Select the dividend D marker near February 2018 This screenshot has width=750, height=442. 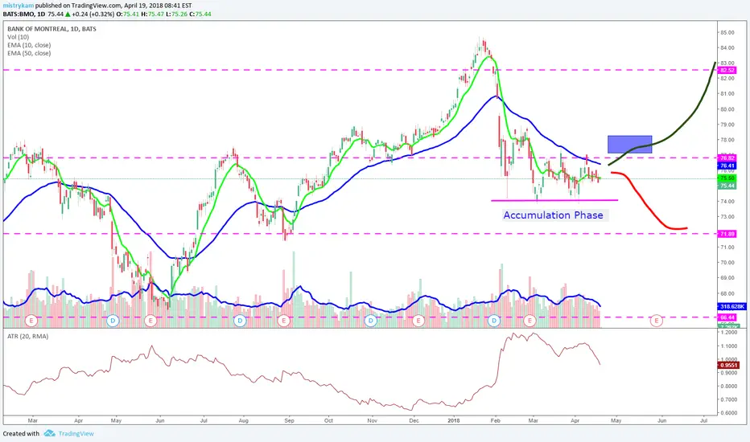click(495, 320)
